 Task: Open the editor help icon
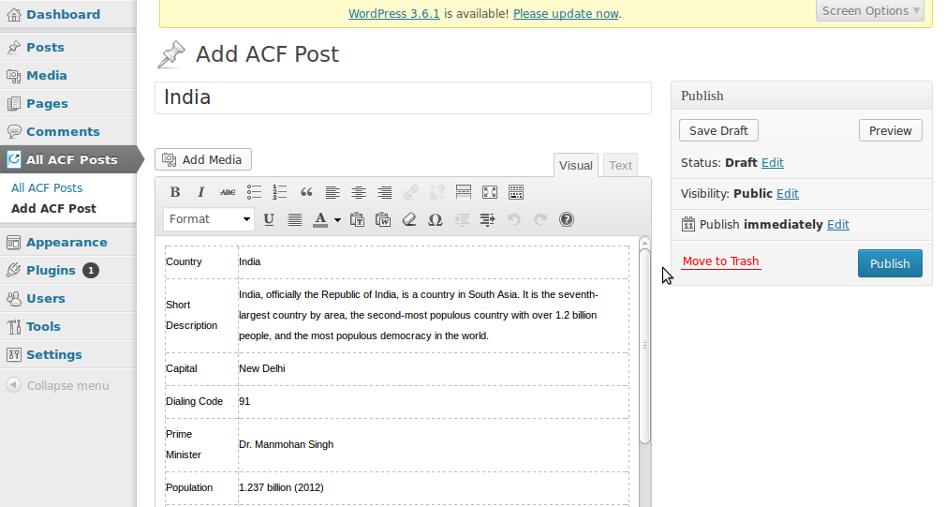[567, 219]
